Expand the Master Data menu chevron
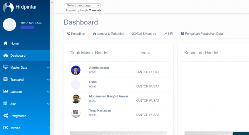Viewport: 249px width, 135px height. pyautogui.click(x=48, y=68)
